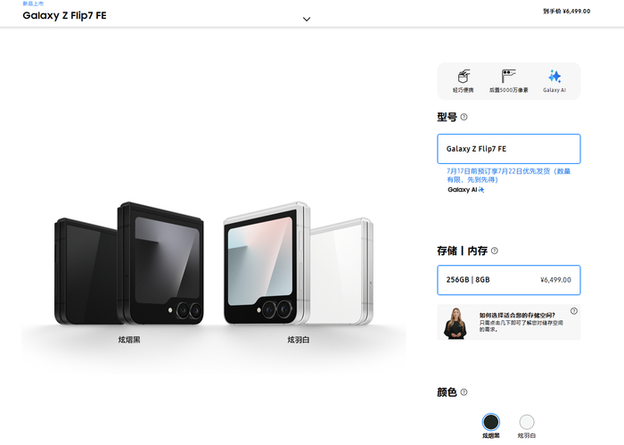Image resolution: width=624 pixels, height=445 pixels.
Task: Click the Galaxy AI sparkle feature icon
Action: (554, 76)
